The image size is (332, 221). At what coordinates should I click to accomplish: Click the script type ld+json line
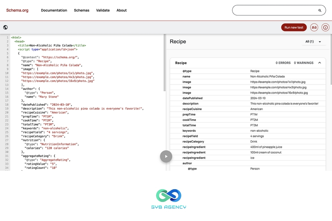48,49
